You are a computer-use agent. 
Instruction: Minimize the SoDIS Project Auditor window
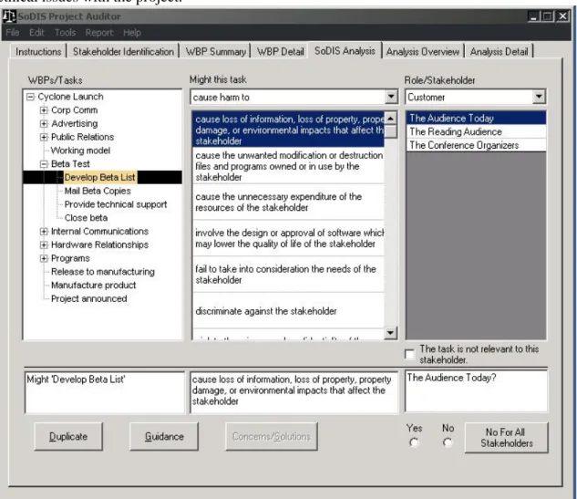tap(533, 16)
